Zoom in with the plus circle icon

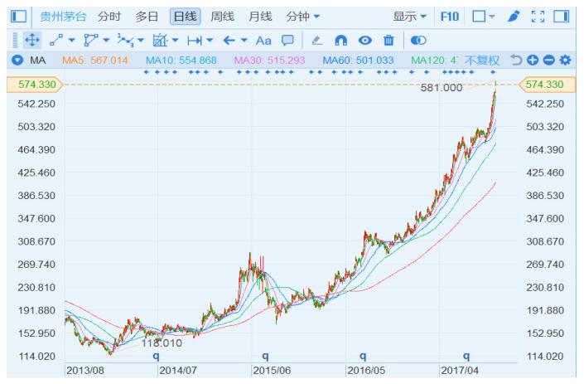tap(533, 60)
